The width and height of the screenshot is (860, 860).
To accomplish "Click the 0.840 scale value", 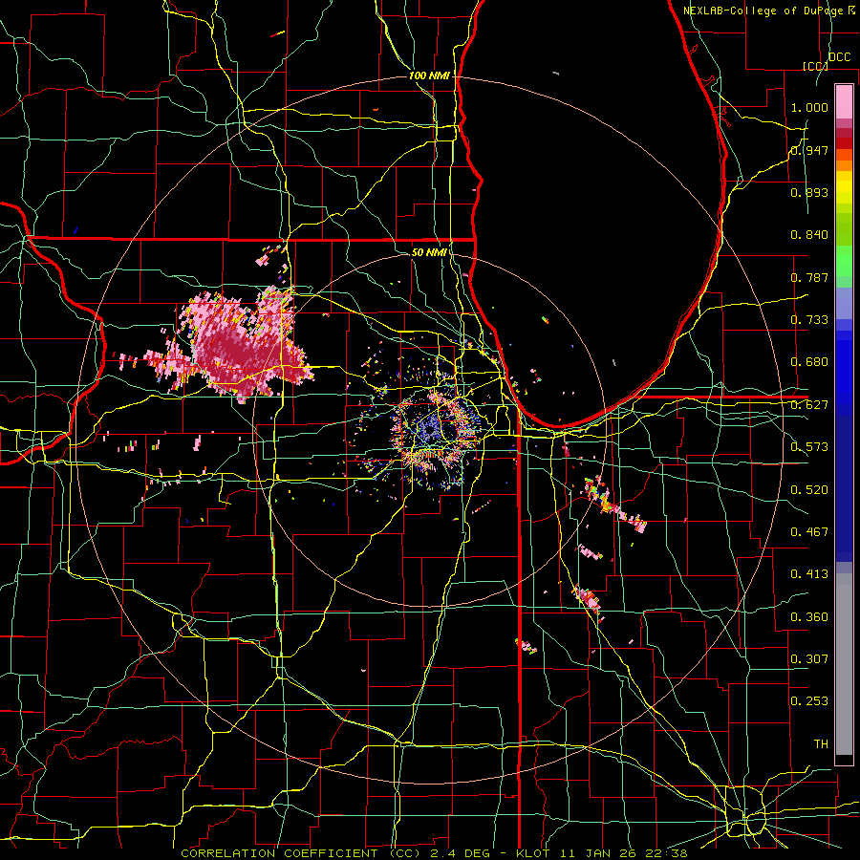I will pyautogui.click(x=809, y=235).
